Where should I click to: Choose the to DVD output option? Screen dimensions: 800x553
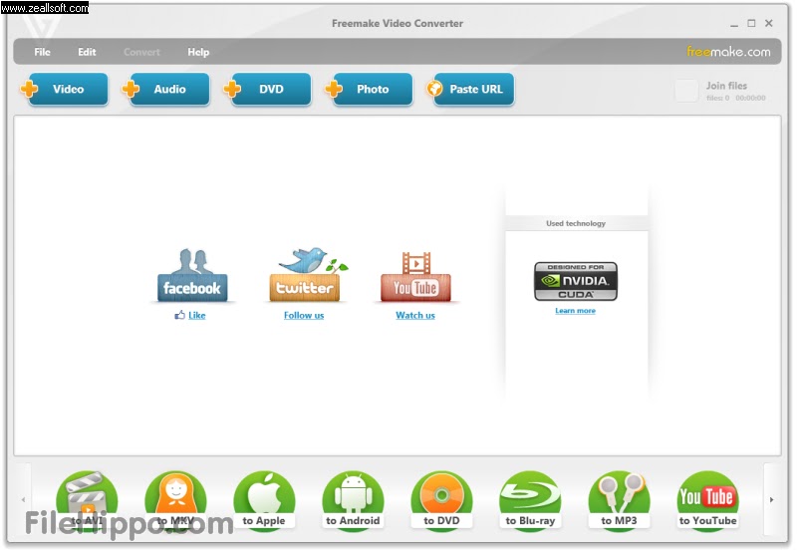[441, 501]
